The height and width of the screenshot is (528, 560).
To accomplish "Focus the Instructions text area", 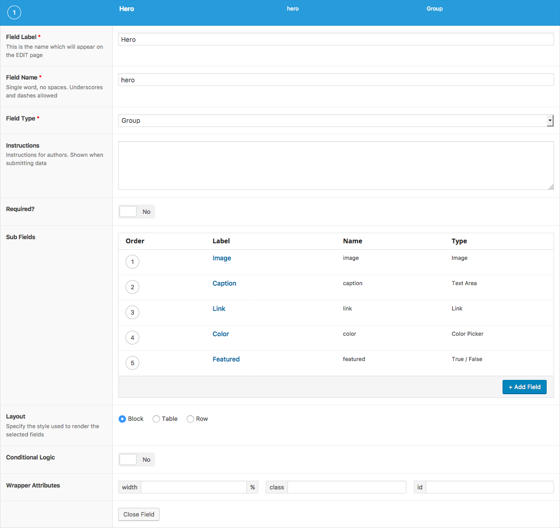I will coord(336,166).
